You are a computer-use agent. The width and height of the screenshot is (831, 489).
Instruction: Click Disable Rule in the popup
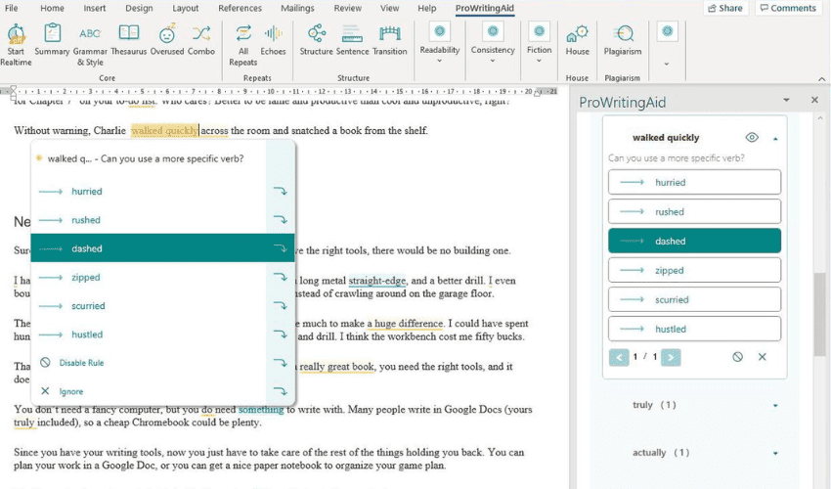pos(149,363)
